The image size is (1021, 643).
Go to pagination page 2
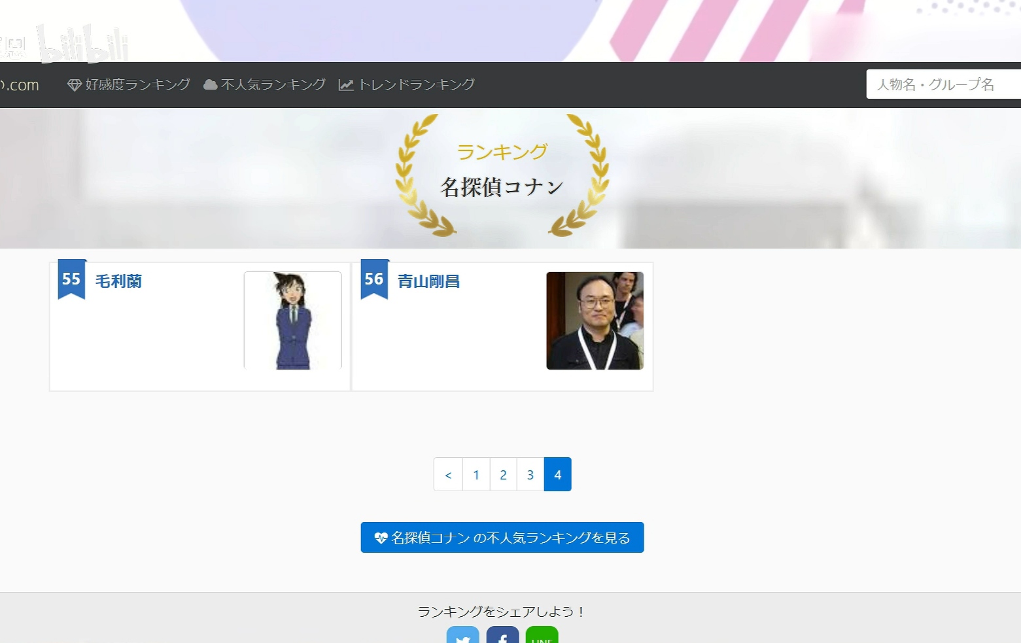click(x=504, y=474)
